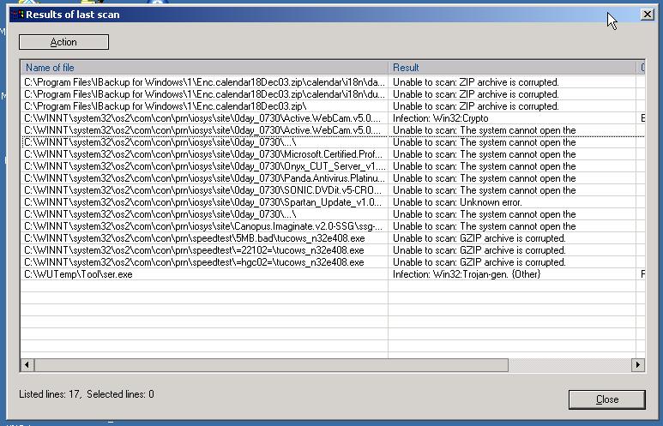Image resolution: width=663 pixels, height=426 pixels.
Task: Click the title bar X close icon
Action: (x=647, y=15)
